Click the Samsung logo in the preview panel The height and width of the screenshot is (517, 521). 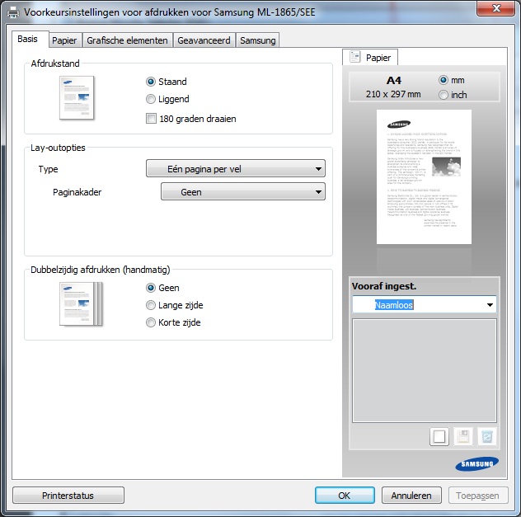coord(476,464)
